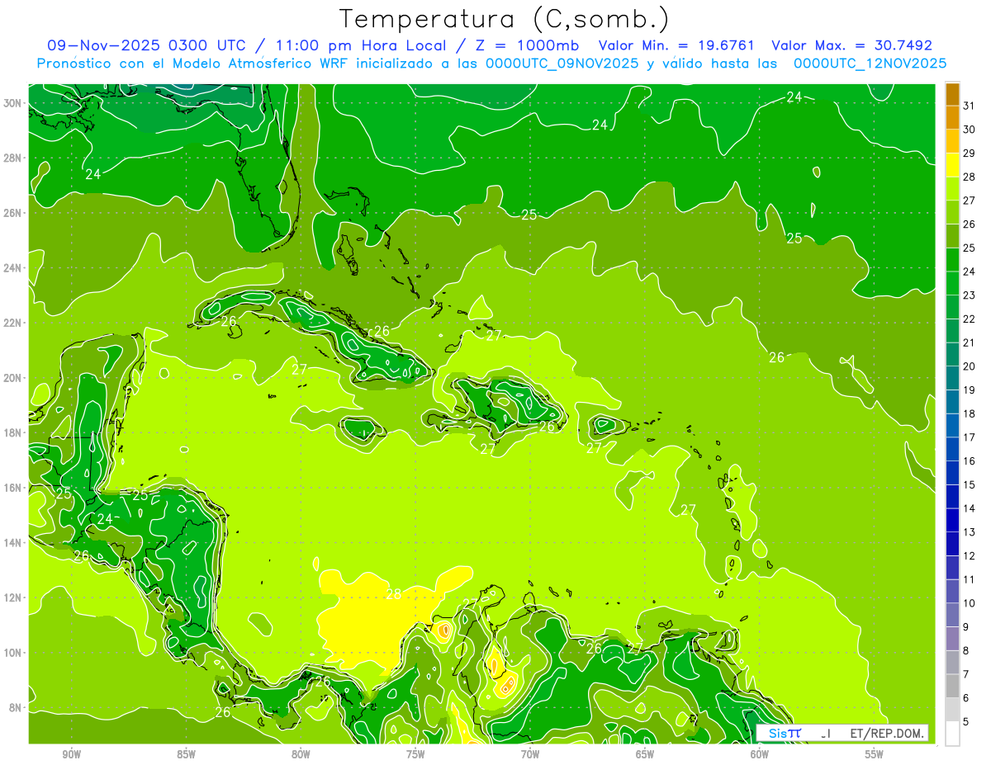Click the colorbar legend value 15
This screenshot has height=765, width=991.
click(970, 484)
